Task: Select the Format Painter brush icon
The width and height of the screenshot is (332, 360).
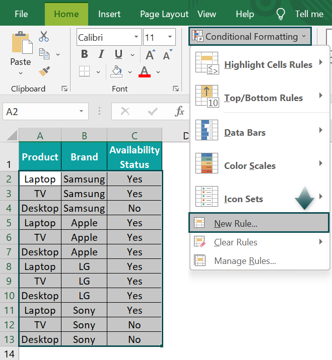Action: tap(44, 71)
